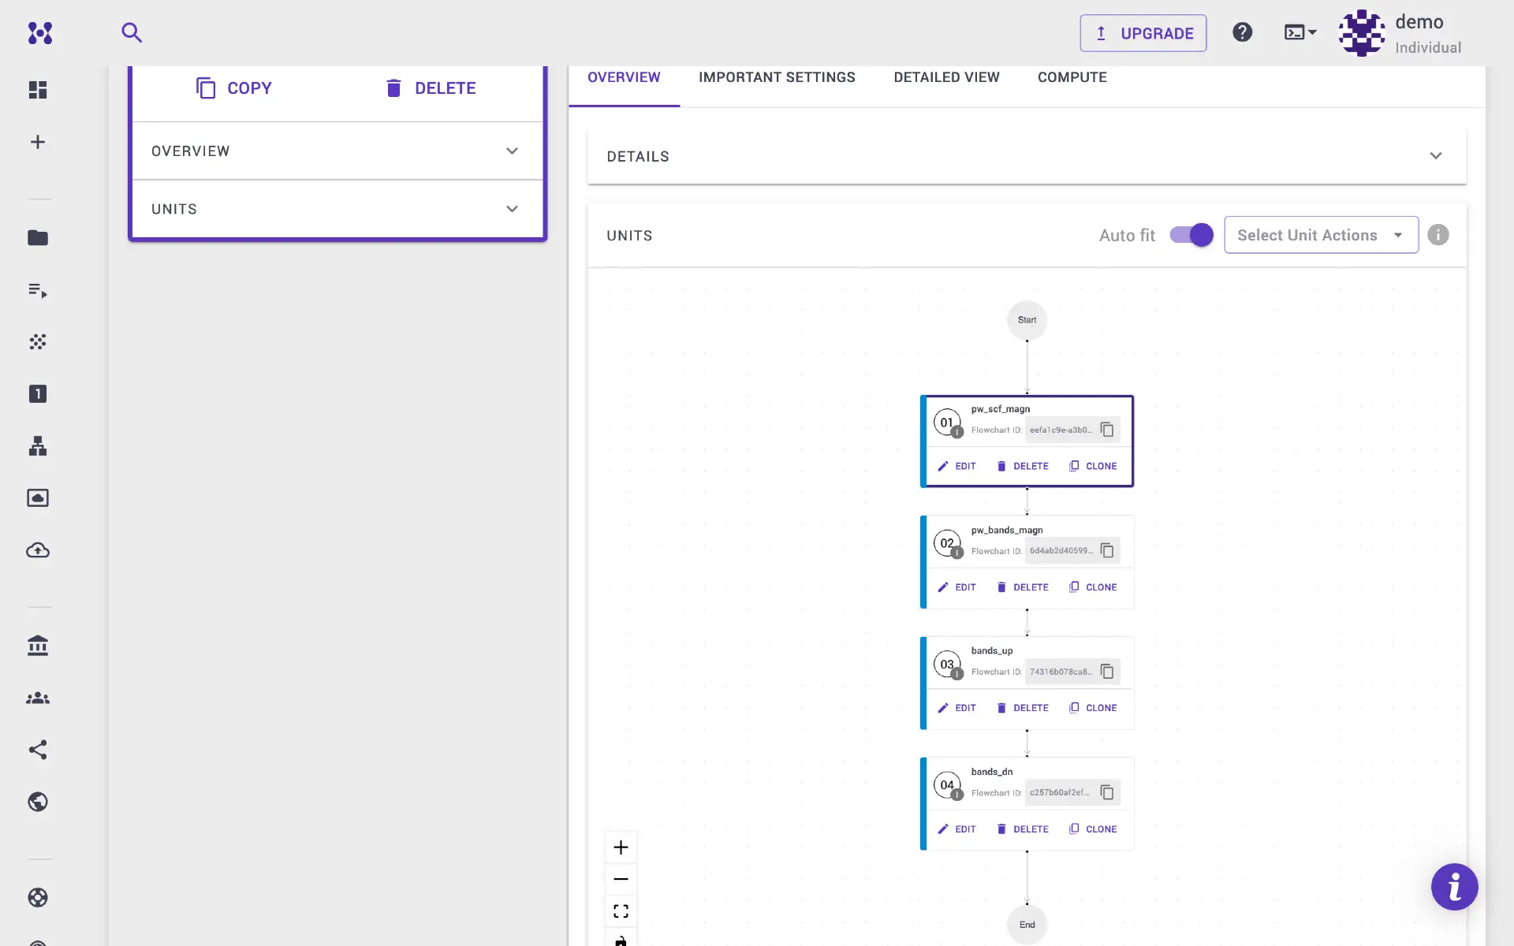Open Select Unit Actions dropdown
The image size is (1514, 946).
[1321, 235]
